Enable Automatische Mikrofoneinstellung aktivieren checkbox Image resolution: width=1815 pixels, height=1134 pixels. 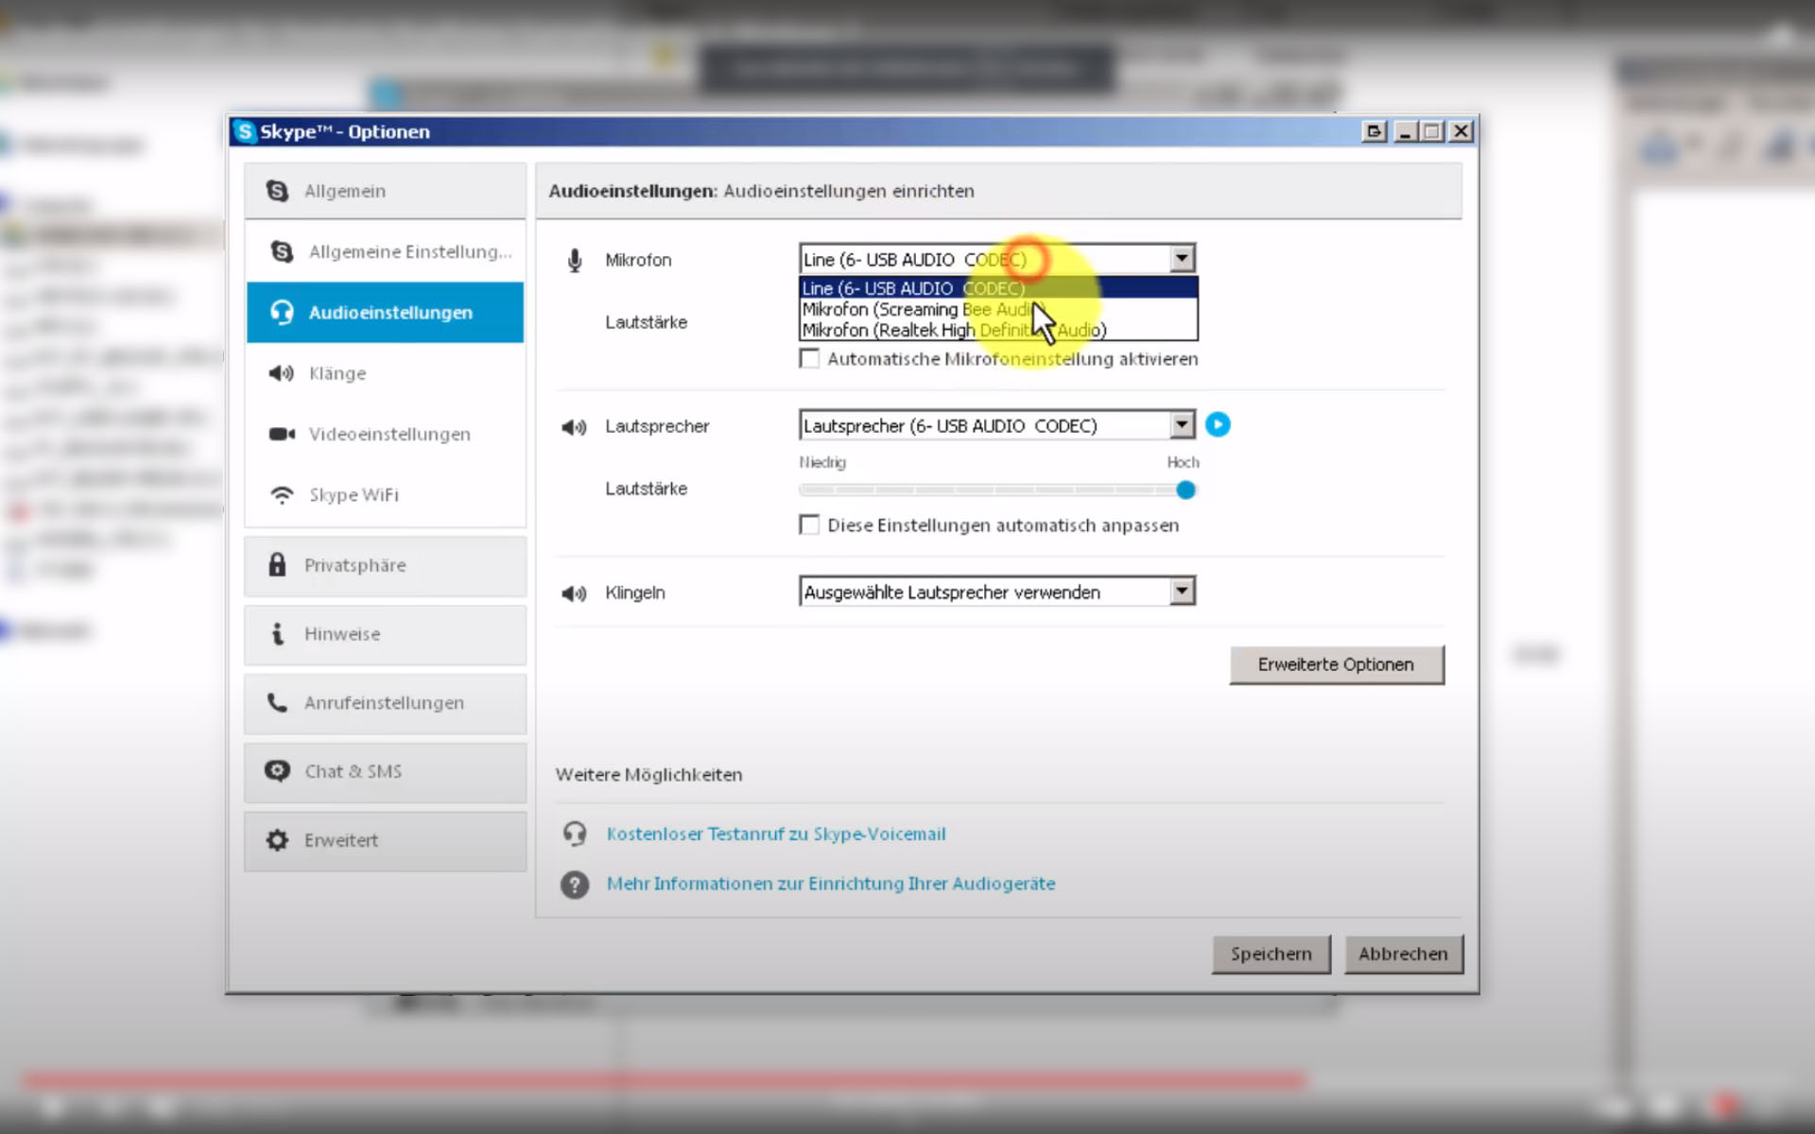(809, 359)
